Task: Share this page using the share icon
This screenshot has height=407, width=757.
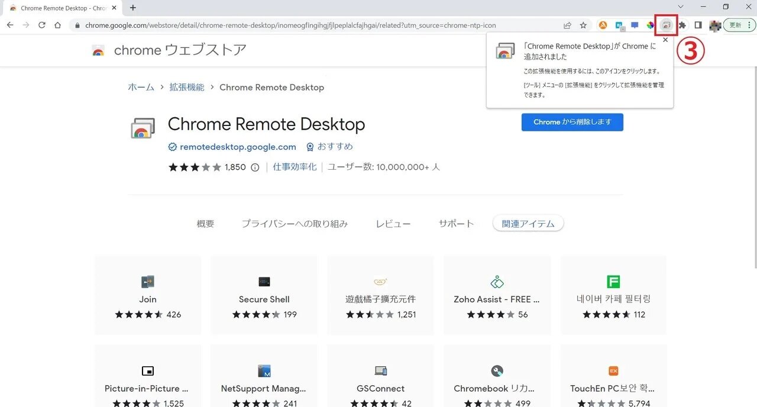Action: pos(568,25)
